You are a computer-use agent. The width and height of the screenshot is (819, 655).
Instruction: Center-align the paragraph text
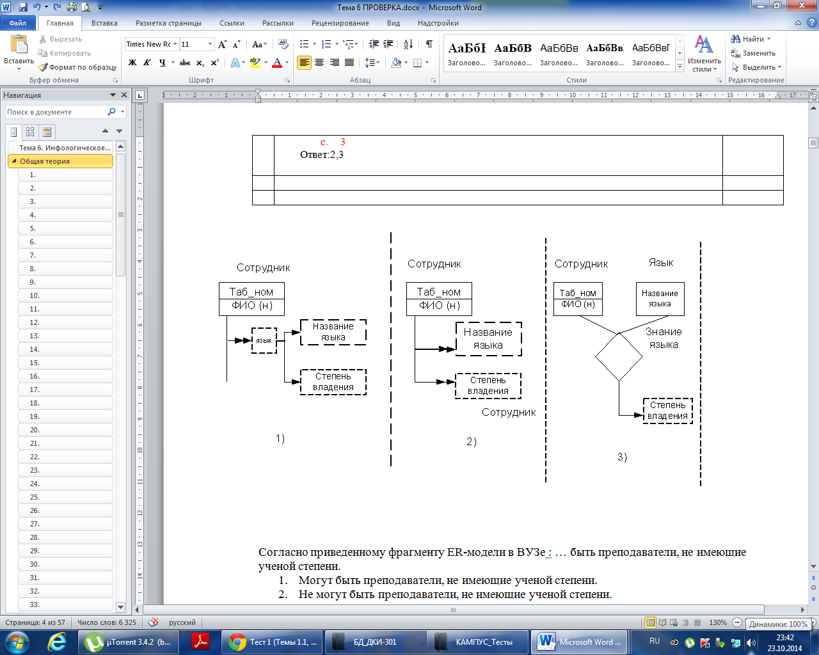319,63
